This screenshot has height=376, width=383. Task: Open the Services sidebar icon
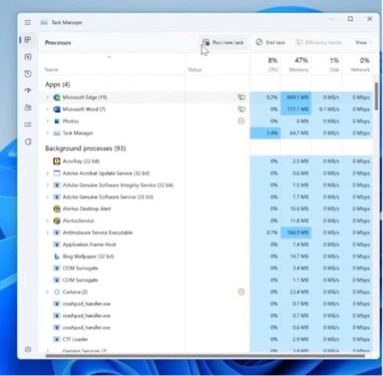[28, 142]
